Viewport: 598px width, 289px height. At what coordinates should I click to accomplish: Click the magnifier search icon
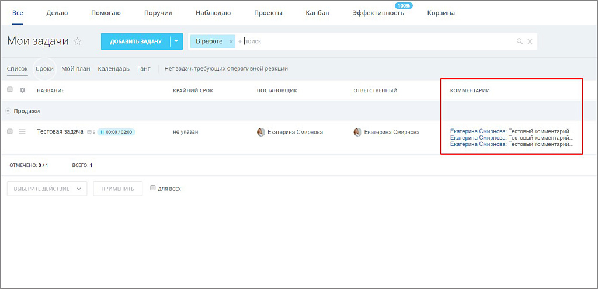point(520,41)
